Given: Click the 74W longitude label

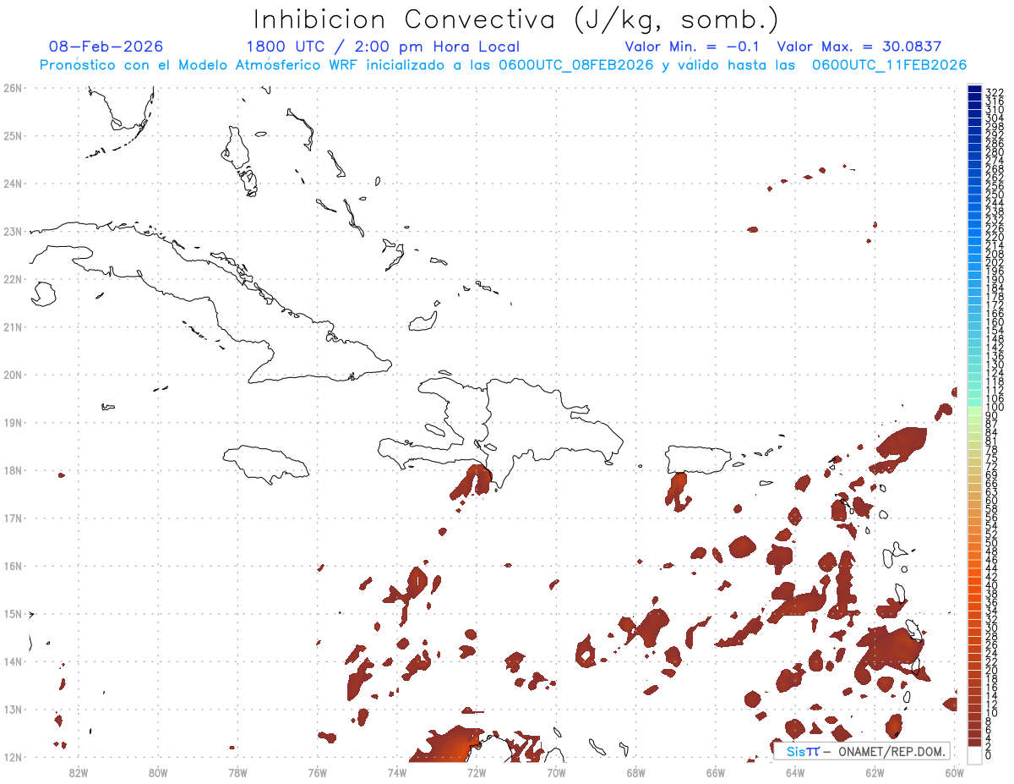Looking at the screenshot, I should (x=397, y=771).
